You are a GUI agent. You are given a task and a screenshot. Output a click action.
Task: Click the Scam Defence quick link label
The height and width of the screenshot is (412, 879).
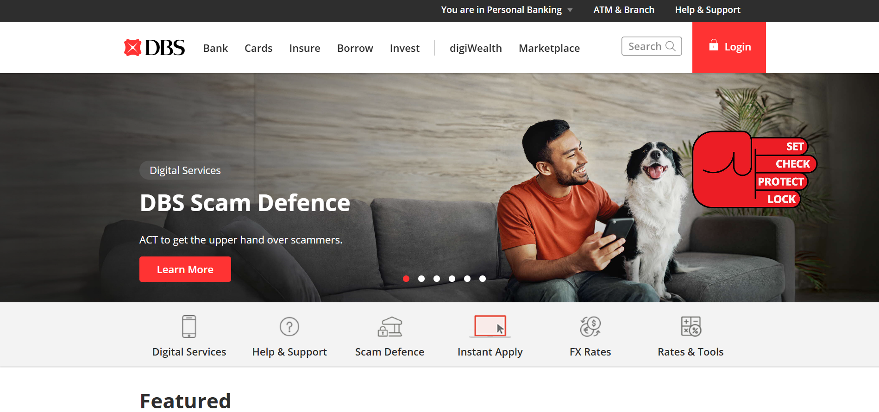tap(390, 352)
